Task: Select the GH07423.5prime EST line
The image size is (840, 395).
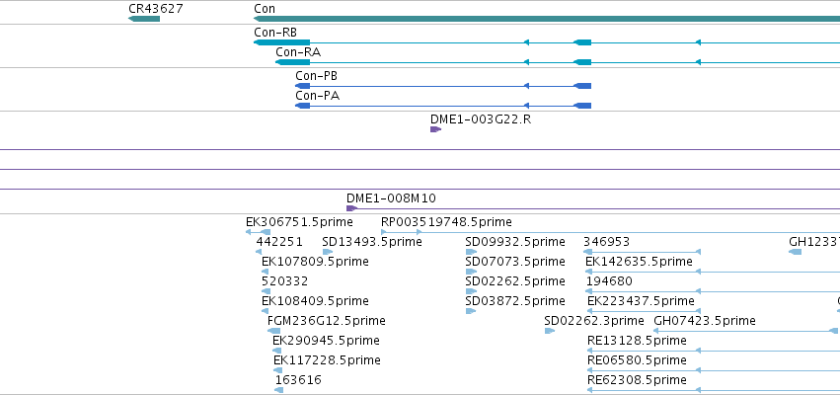Action: pos(745,331)
